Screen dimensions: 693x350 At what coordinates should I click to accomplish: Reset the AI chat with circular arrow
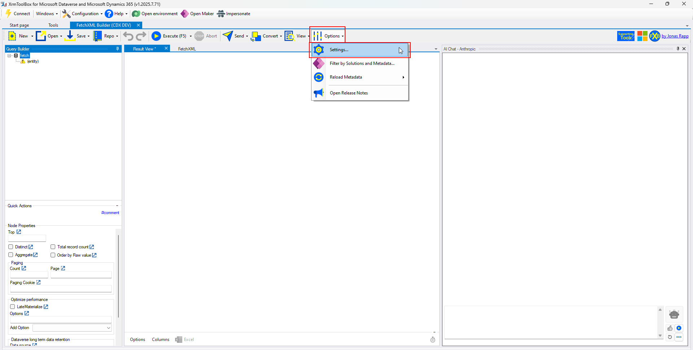pos(670,337)
